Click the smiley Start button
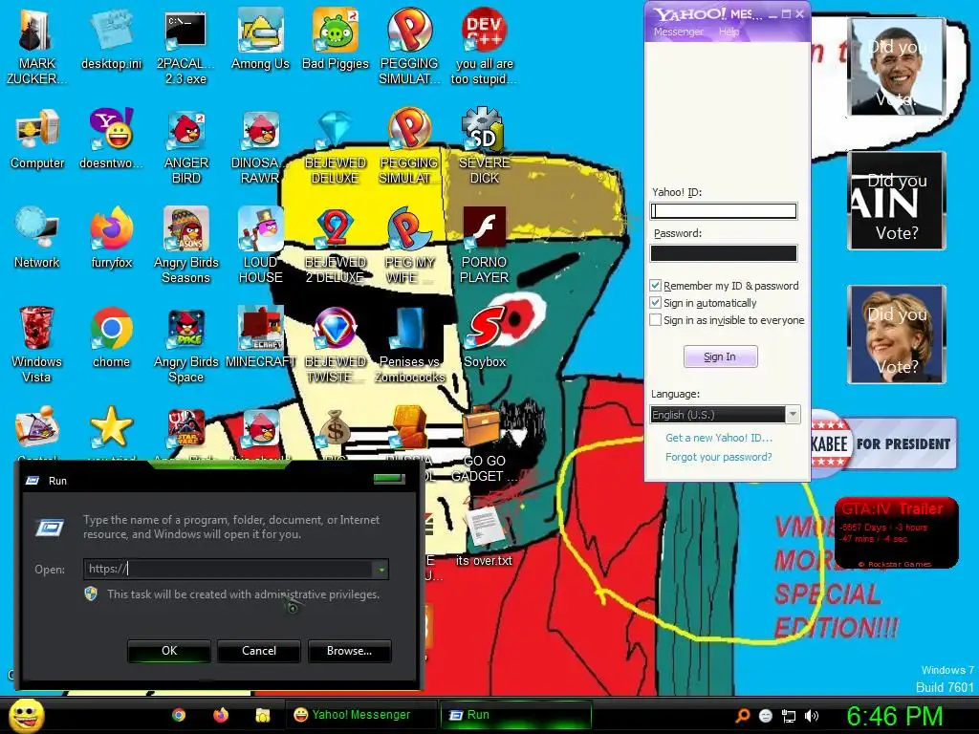This screenshot has height=734, width=979. (x=26, y=715)
